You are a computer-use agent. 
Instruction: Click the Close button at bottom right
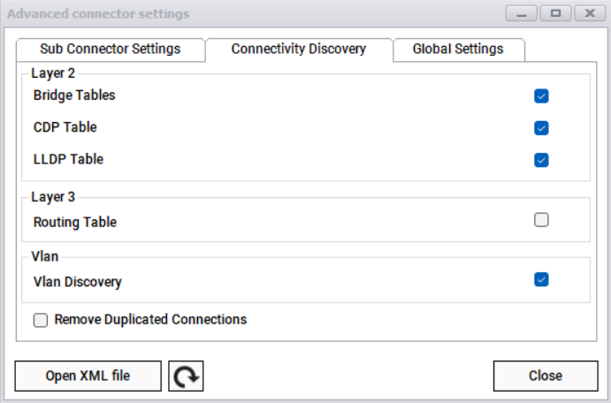(x=545, y=376)
